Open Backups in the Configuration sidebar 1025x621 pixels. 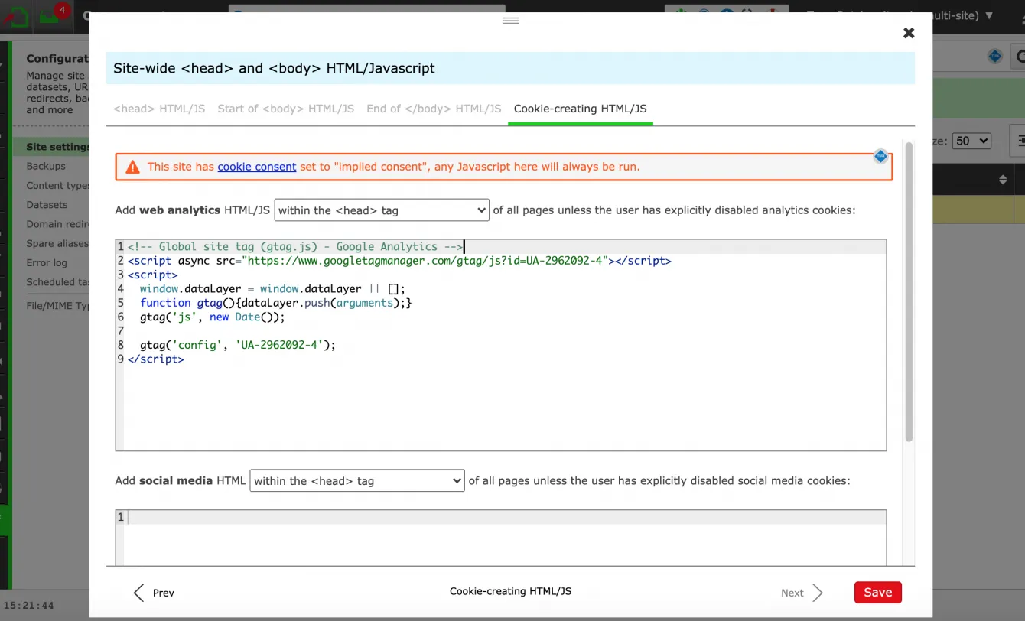tap(46, 166)
